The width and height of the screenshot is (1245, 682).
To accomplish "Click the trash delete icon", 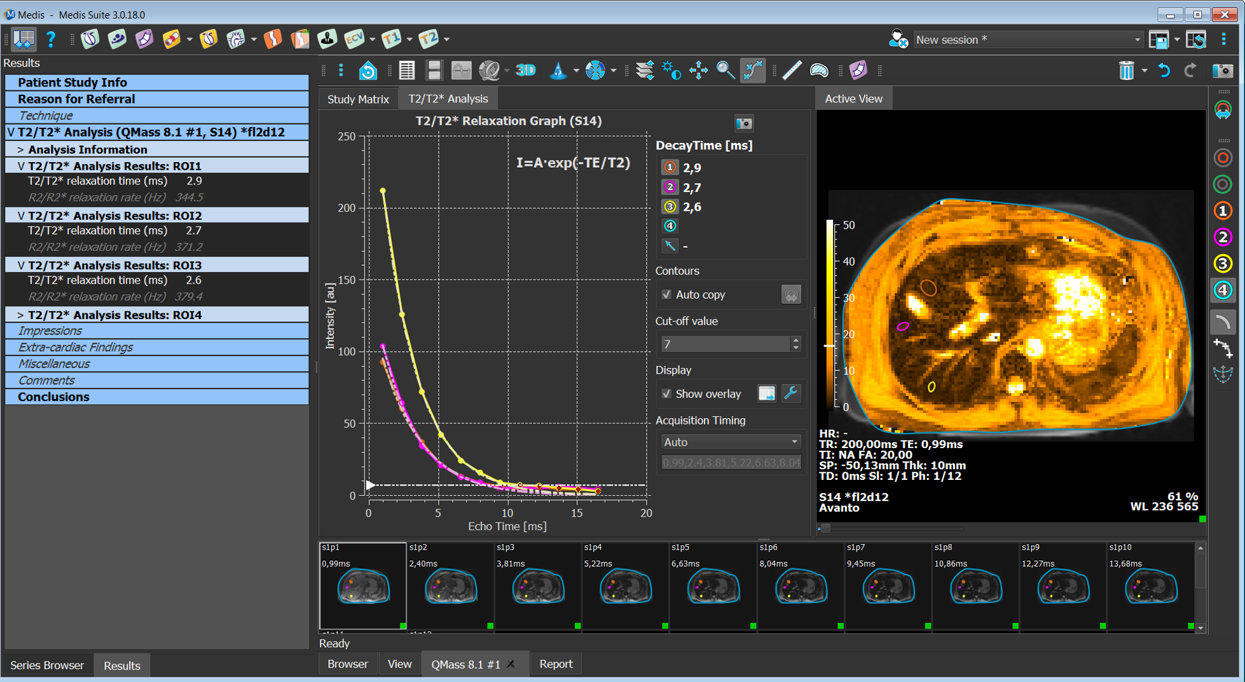I will point(1125,71).
